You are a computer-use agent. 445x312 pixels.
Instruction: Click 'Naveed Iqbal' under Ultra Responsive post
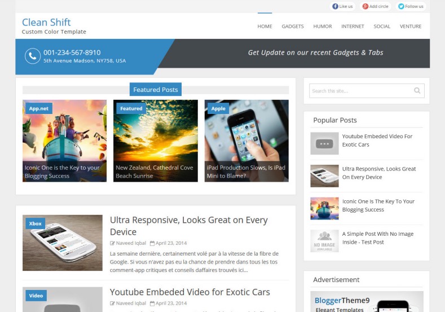[x=131, y=243]
